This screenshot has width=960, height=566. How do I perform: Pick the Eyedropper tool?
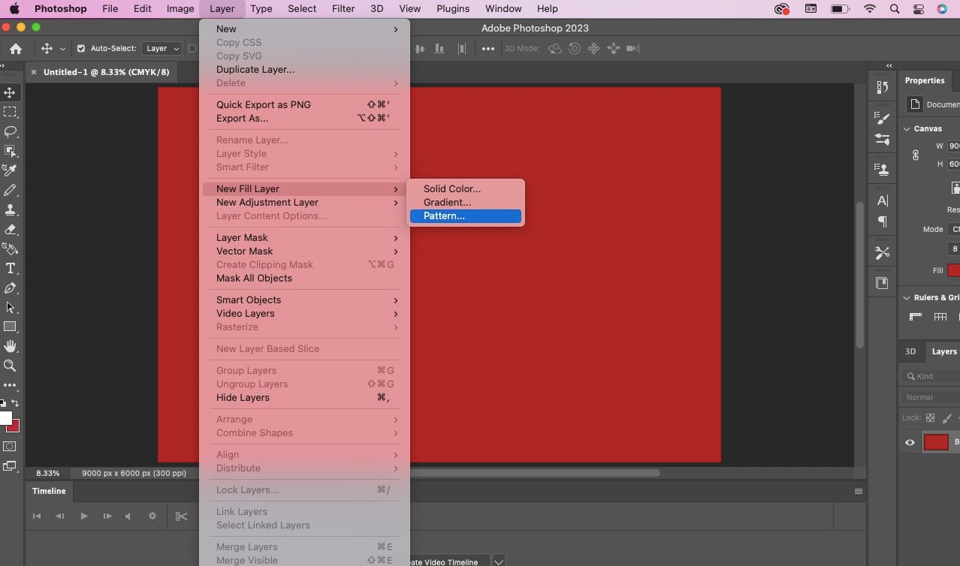[10, 170]
